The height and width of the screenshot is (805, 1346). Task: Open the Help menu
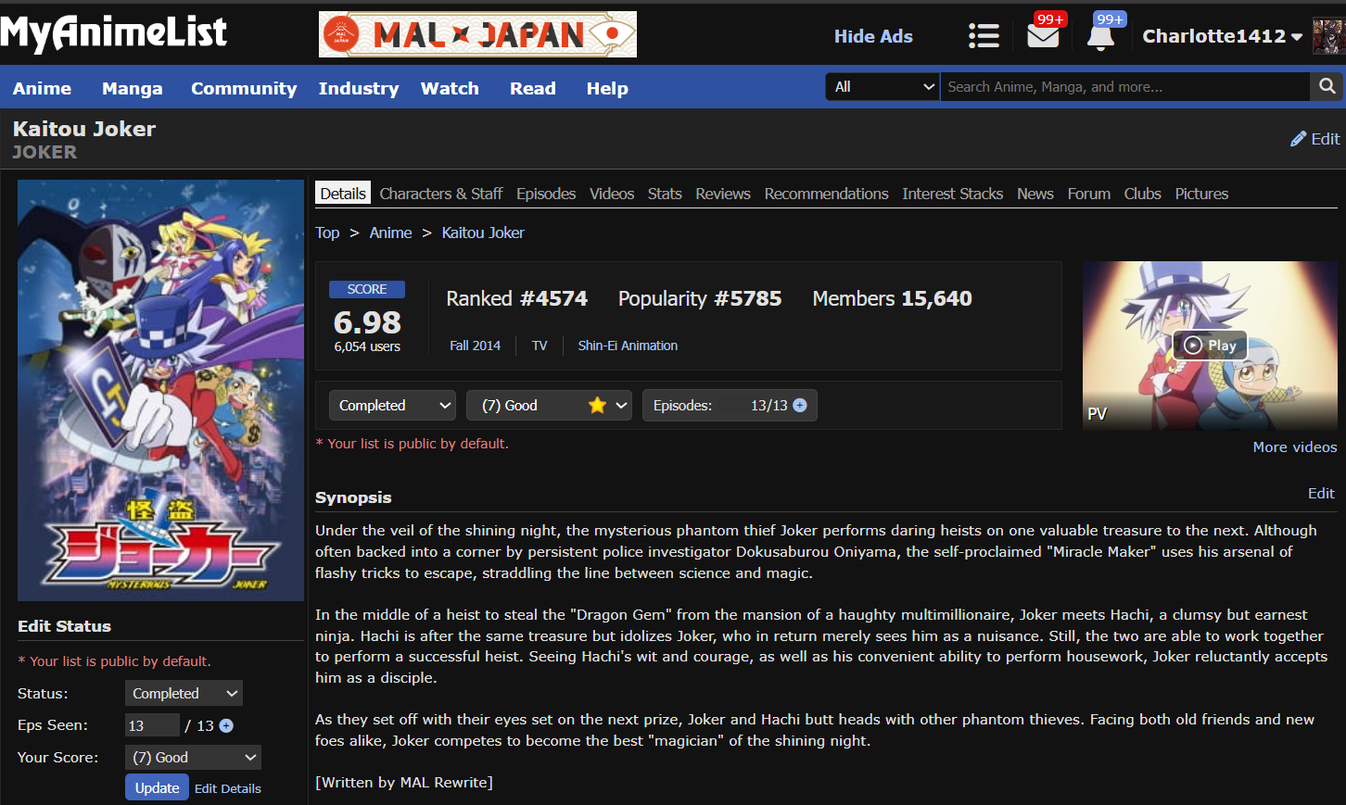(607, 88)
